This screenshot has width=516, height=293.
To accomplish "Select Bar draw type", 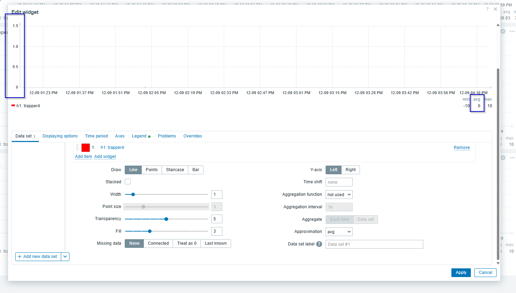I will (196, 170).
